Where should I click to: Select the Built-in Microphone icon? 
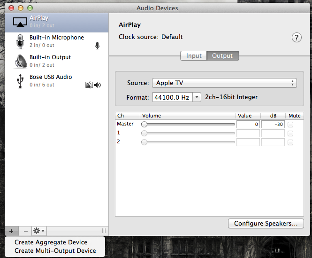[20, 42]
